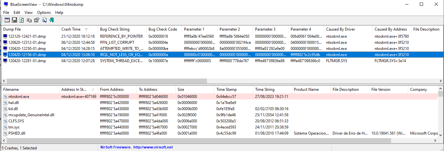Click the Refresh toolbar icon
Viewport: 444px width, 151px height.
(22, 20)
